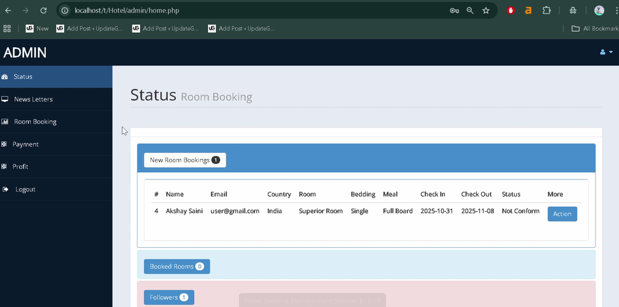This screenshot has width=619, height=307.
Task: Open the zoom magnifier in address bar
Action: tap(470, 11)
